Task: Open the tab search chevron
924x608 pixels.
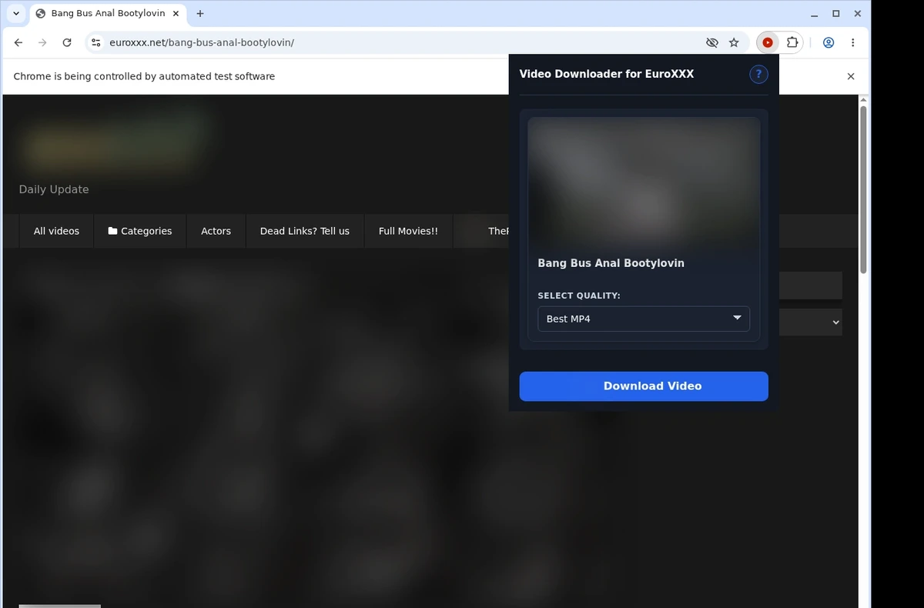Action: pyautogui.click(x=16, y=14)
